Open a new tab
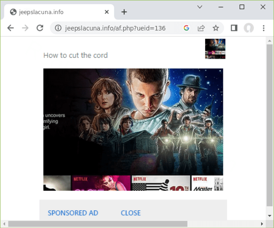The image size is (274, 228). click(124, 12)
